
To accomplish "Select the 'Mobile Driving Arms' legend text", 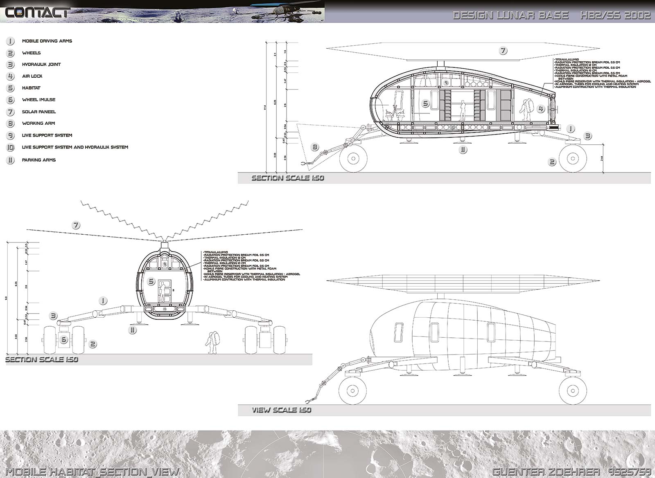I will tap(47, 41).
